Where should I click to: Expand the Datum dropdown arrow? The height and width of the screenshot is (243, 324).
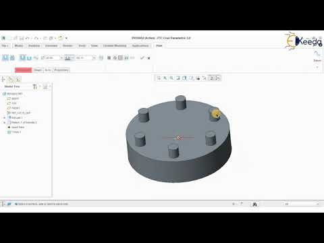[317, 67]
